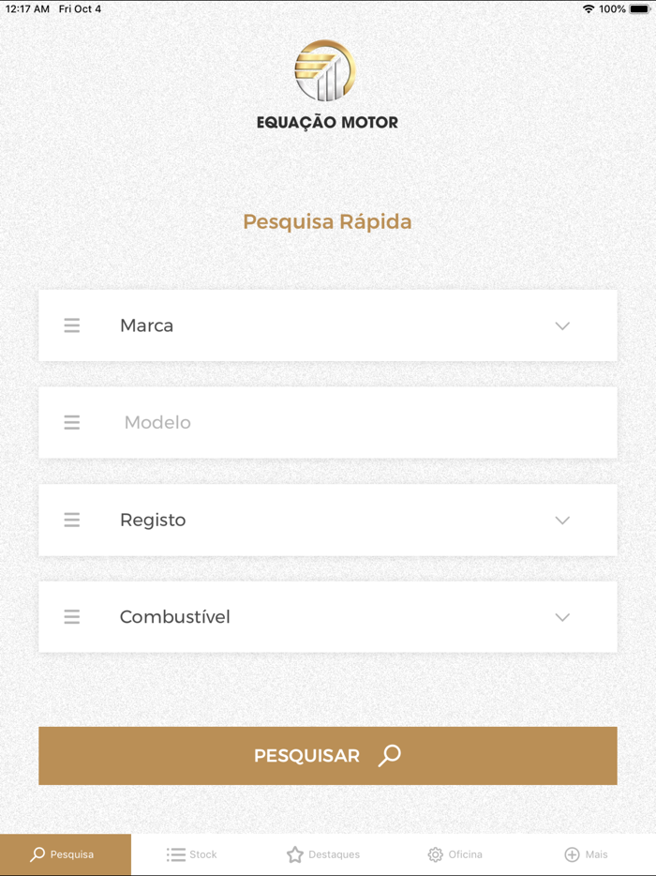Select the magnifier icon on the Pesquisa tab
Image resolution: width=656 pixels, height=876 pixels.
pos(37,854)
